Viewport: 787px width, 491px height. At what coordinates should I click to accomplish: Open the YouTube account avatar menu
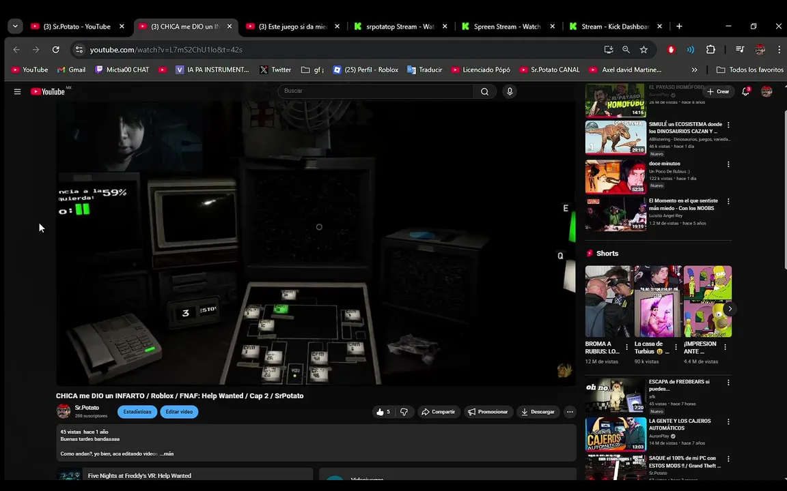click(x=767, y=91)
